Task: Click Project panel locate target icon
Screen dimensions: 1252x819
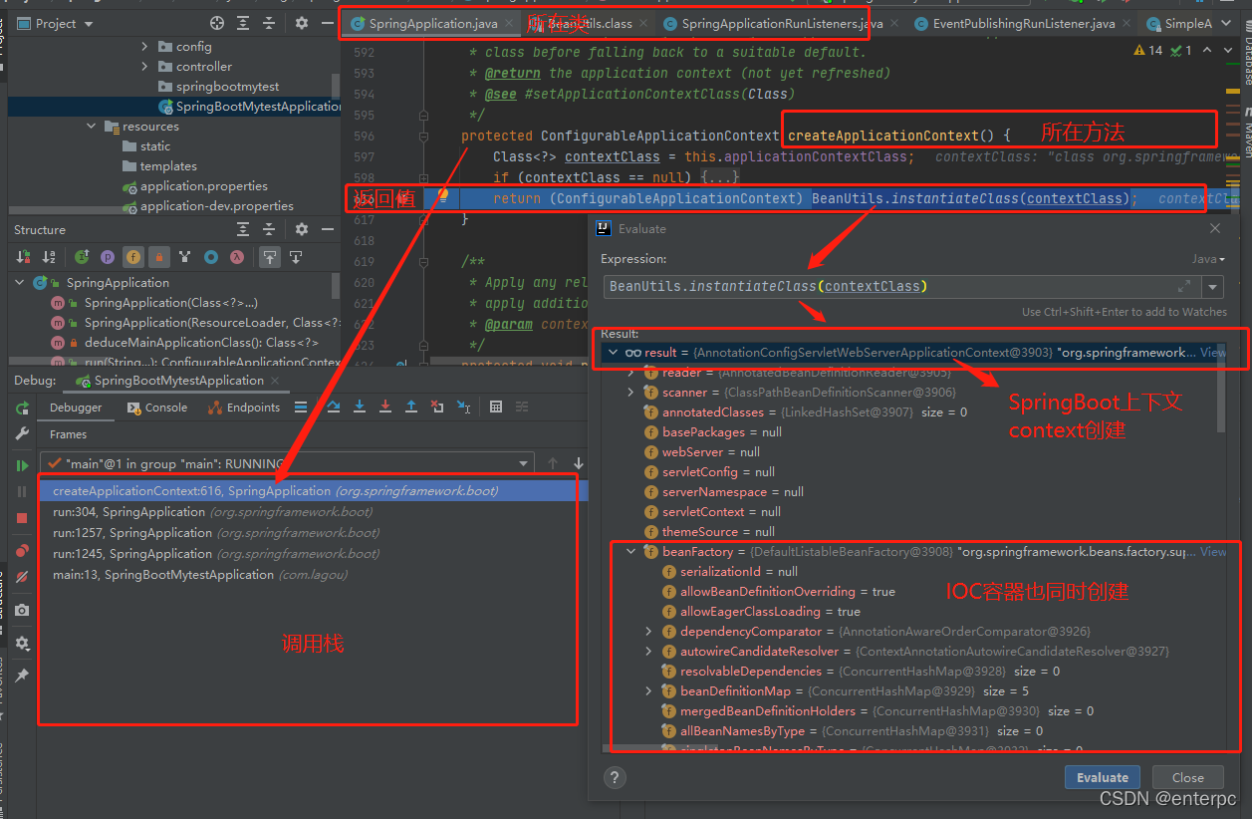Action: pyautogui.click(x=217, y=23)
